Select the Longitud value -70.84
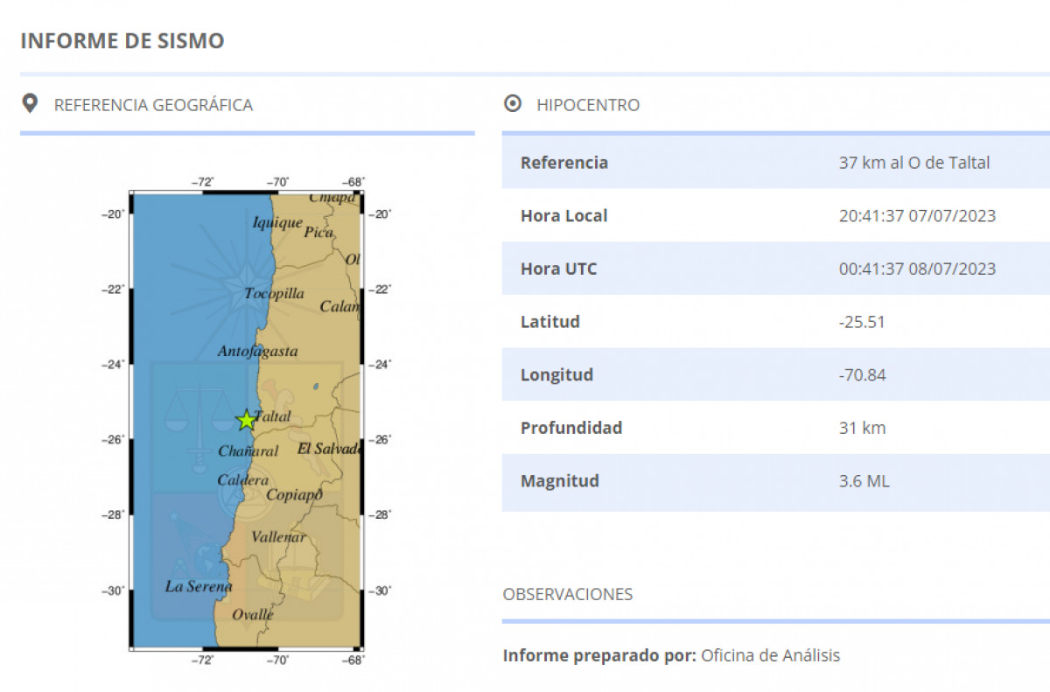Viewport: 1050px width, 692px height. coord(862,375)
